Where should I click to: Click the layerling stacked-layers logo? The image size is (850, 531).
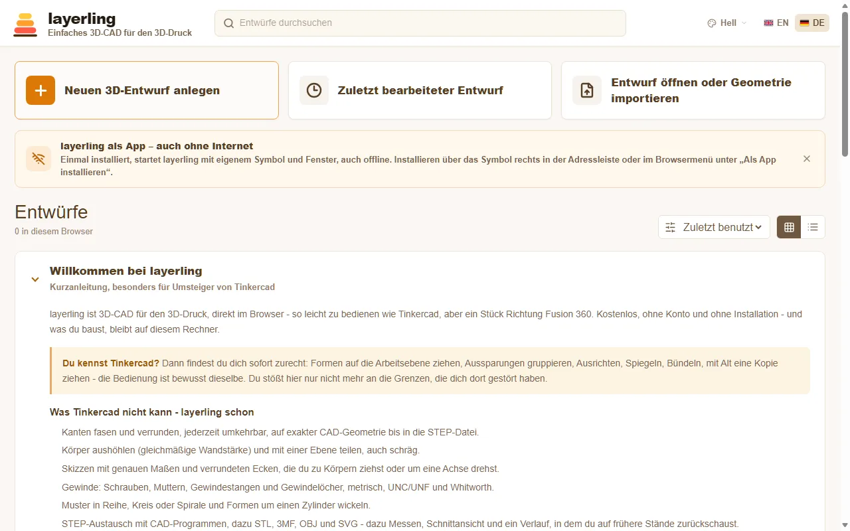25,24
